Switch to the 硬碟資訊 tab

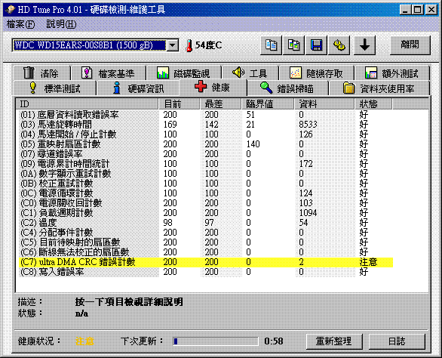pos(138,88)
